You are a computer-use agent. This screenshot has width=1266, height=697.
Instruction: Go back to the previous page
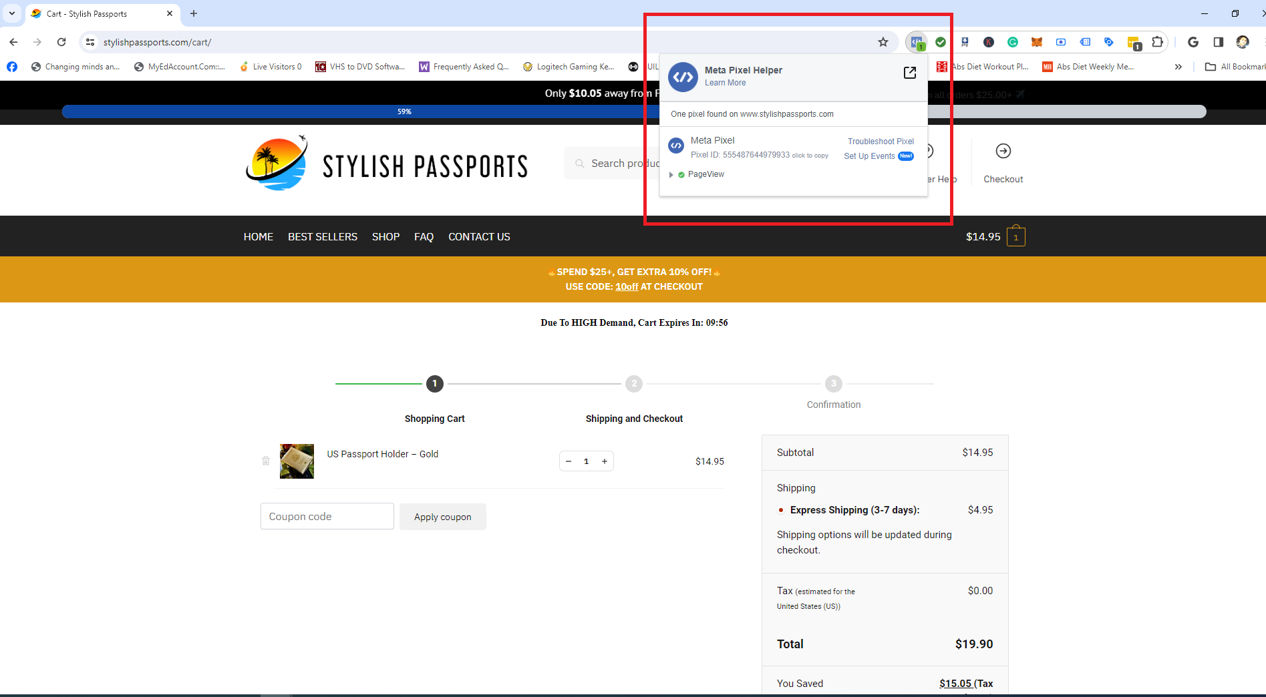point(13,42)
